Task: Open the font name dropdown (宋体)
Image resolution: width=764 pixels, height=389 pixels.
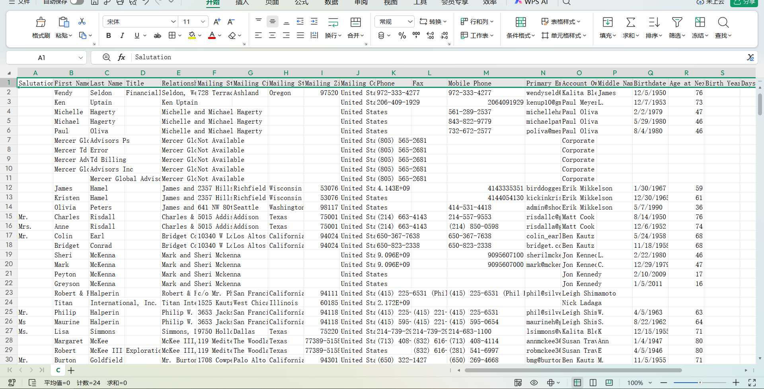Action: (x=173, y=21)
